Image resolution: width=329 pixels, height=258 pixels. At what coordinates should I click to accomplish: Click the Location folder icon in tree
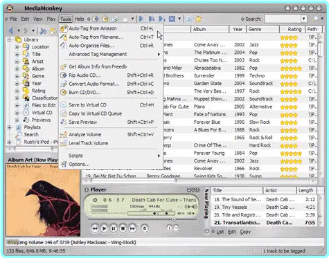tap(26, 47)
